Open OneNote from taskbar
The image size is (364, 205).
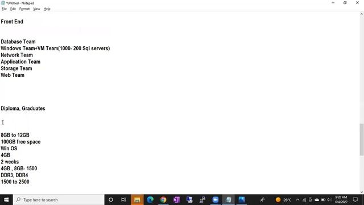[x=176, y=200]
